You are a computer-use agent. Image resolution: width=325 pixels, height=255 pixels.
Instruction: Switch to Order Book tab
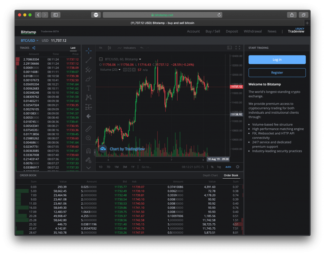coord(231,175)
